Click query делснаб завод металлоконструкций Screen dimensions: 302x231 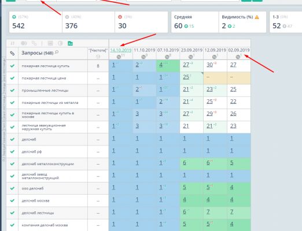[x=40, y=176]
